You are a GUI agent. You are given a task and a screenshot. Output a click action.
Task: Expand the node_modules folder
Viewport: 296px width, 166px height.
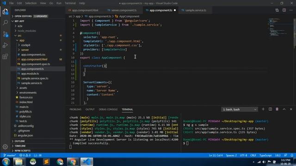point(38,31)
